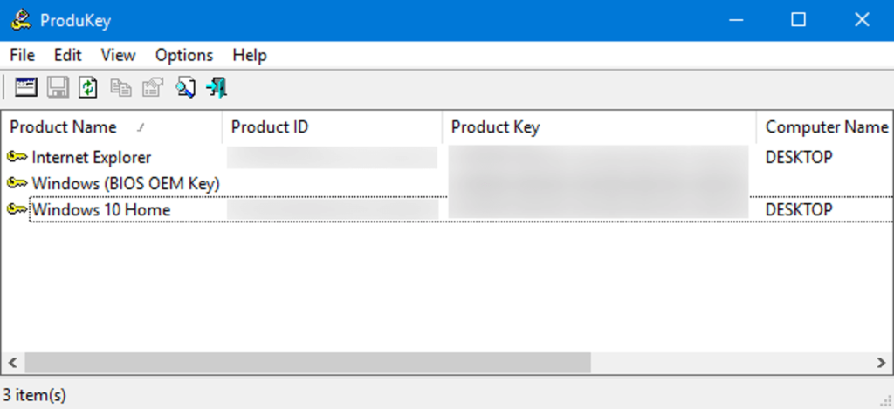Click the horizontal scrollbar left arrow
Image resolution: width=894 pixels, height=409 pixels.
tap(12, 362)
